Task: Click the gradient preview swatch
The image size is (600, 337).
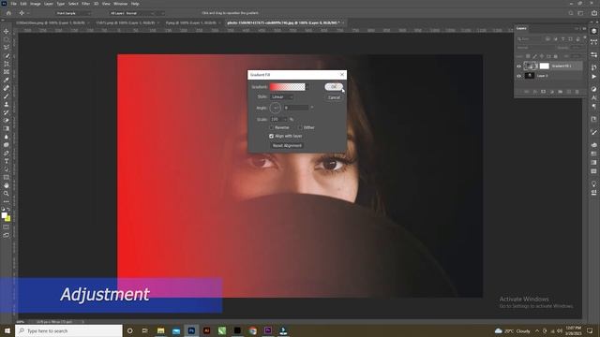Action: (288, 87)
